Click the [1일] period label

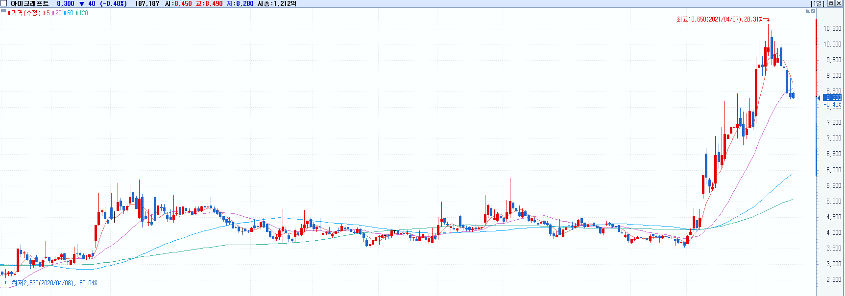[818, 3]
